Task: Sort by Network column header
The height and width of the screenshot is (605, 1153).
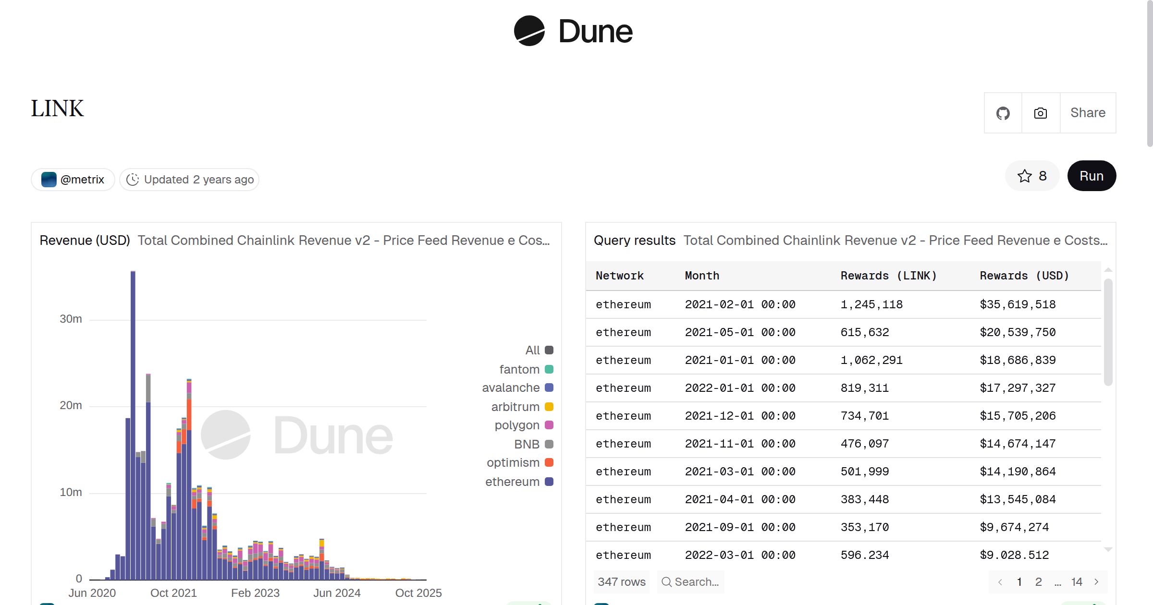Action: [x=619, y=276]
